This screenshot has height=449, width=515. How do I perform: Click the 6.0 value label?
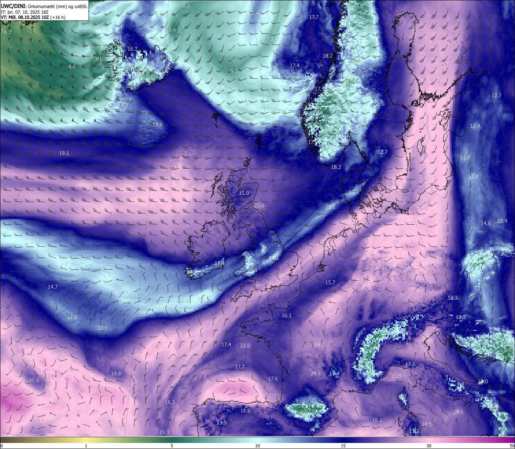[x=186, y=6]
